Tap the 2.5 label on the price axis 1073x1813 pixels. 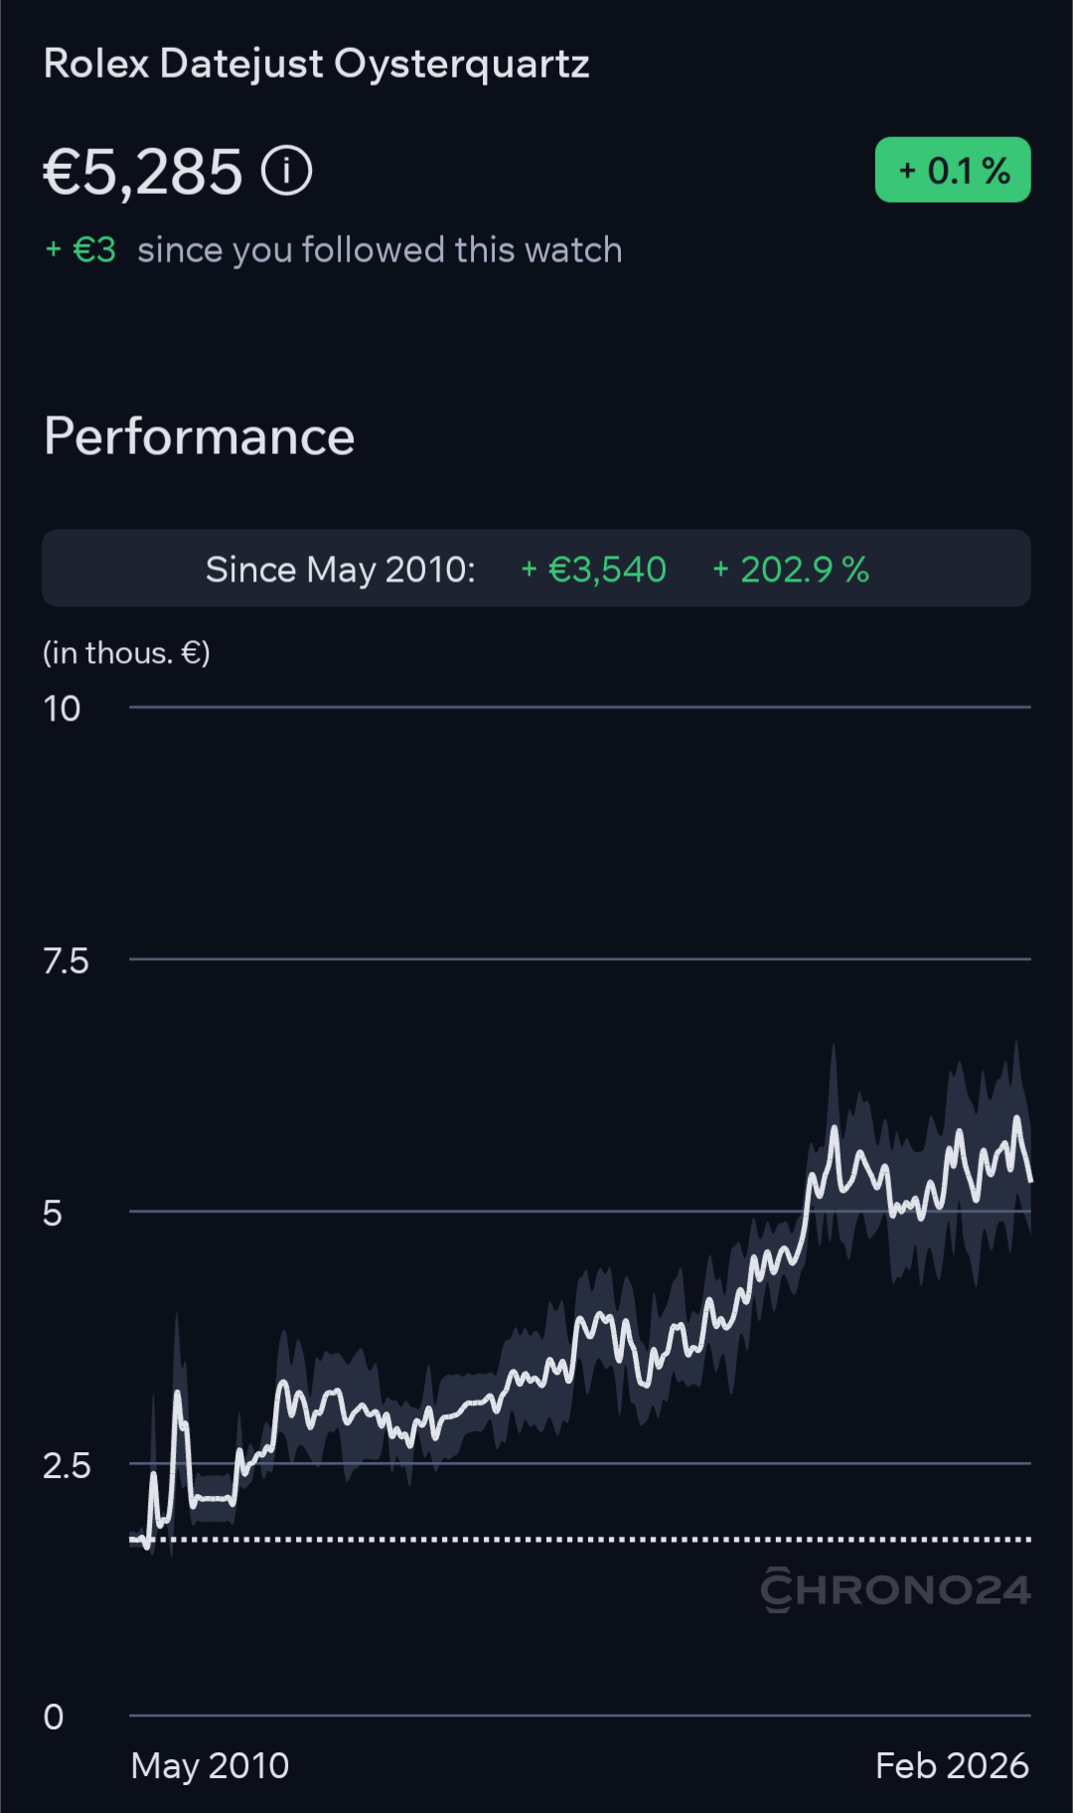66,1466
